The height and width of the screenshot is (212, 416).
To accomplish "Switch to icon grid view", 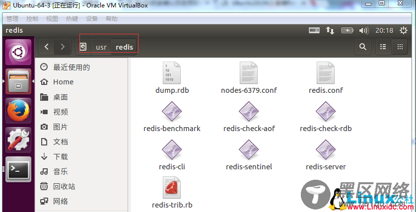I will pyautogui.click(x=400, y=47).
